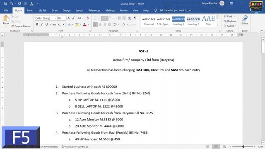The image size is (265, 149).
Task: Switch to the Insert tab
Action: point(30,10)
